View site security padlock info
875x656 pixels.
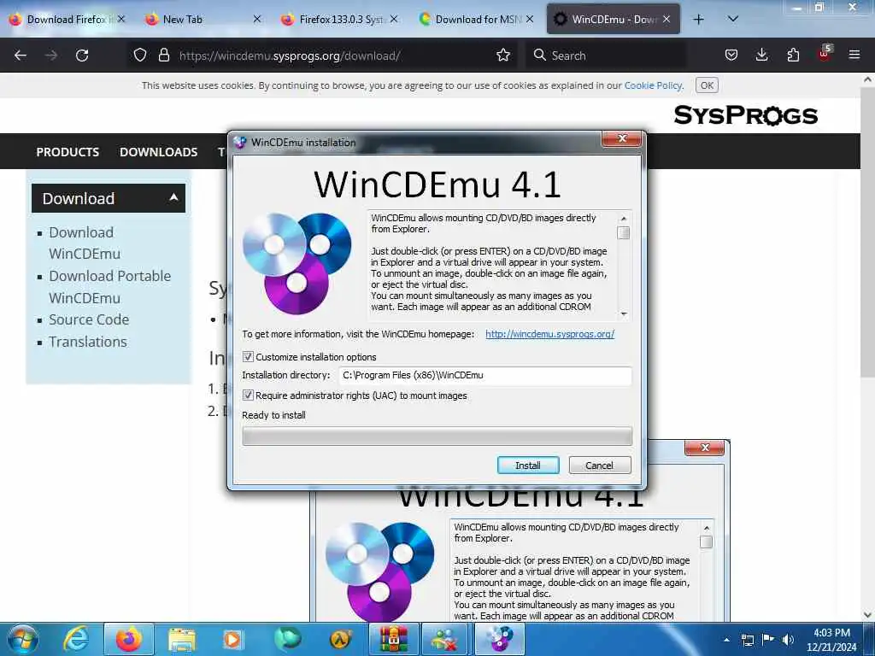[164, 56]
